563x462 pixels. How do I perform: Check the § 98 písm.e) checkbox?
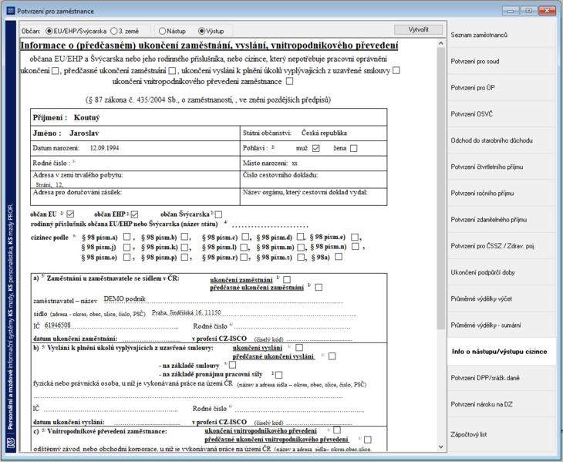click(355, 237)
